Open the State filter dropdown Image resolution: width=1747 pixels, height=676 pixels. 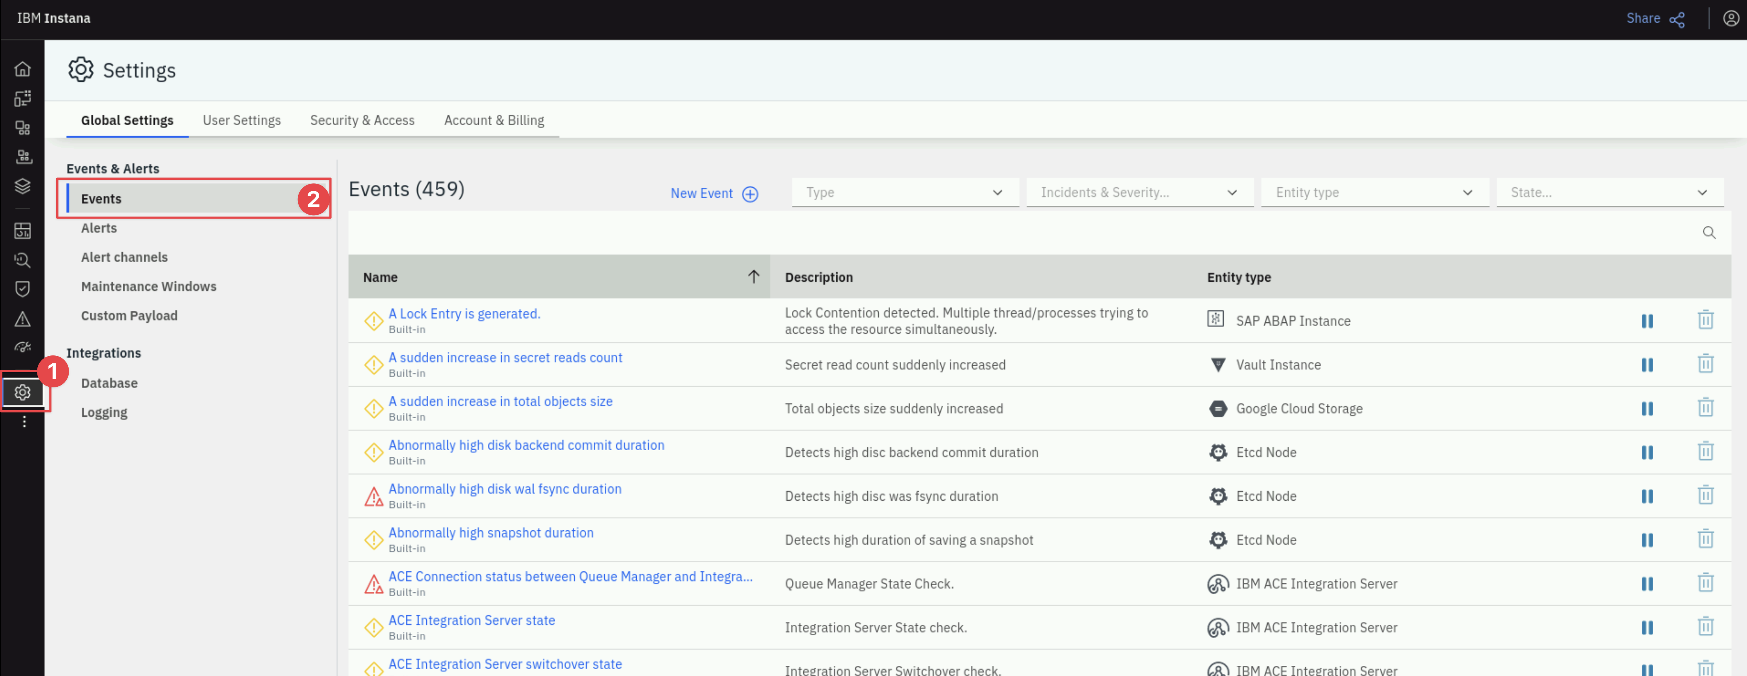1609,192
